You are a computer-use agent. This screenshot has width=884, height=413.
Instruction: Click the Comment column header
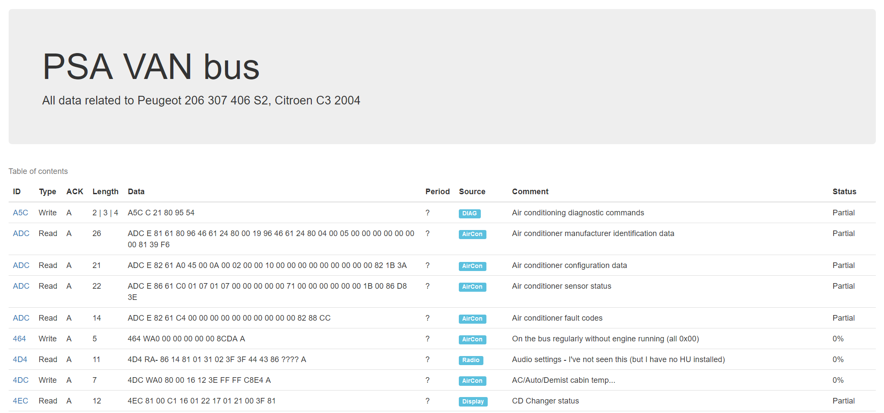[530, 192]
